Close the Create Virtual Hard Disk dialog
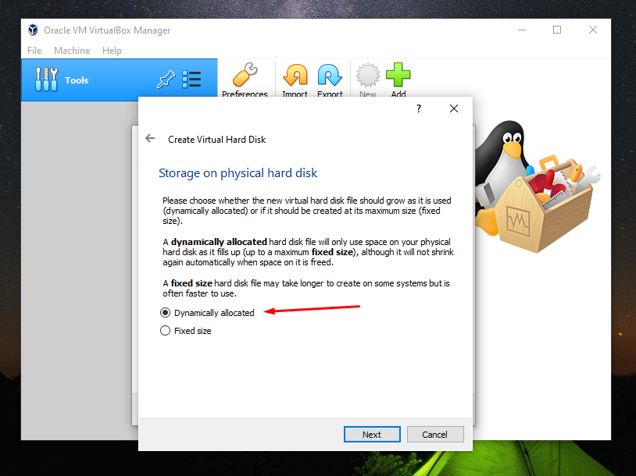The image size is (636, 476). click(x=454, y=109)
